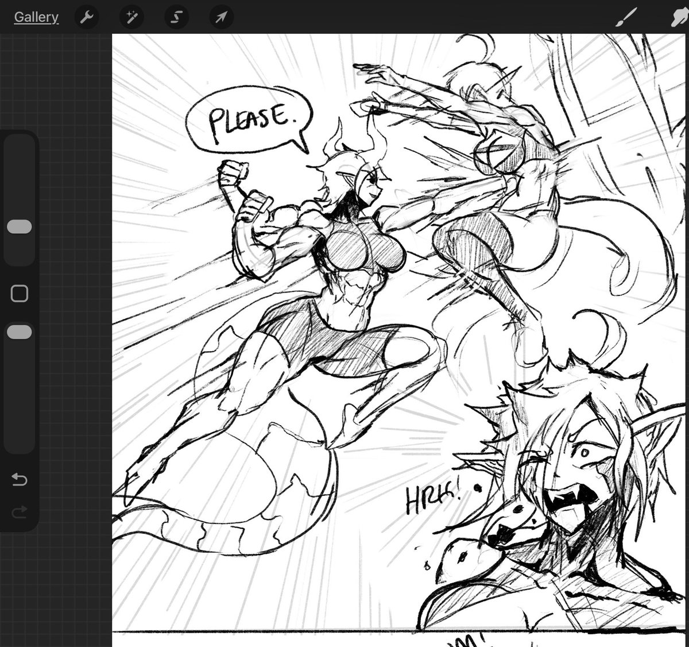Redo the last undone stroke
This screenshot has width=689, height=647.
tap(20, 512)
